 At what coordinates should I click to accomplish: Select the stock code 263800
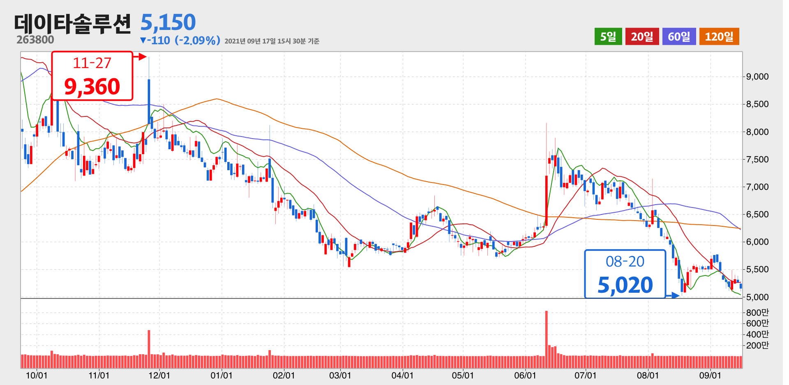pos(35,40)
